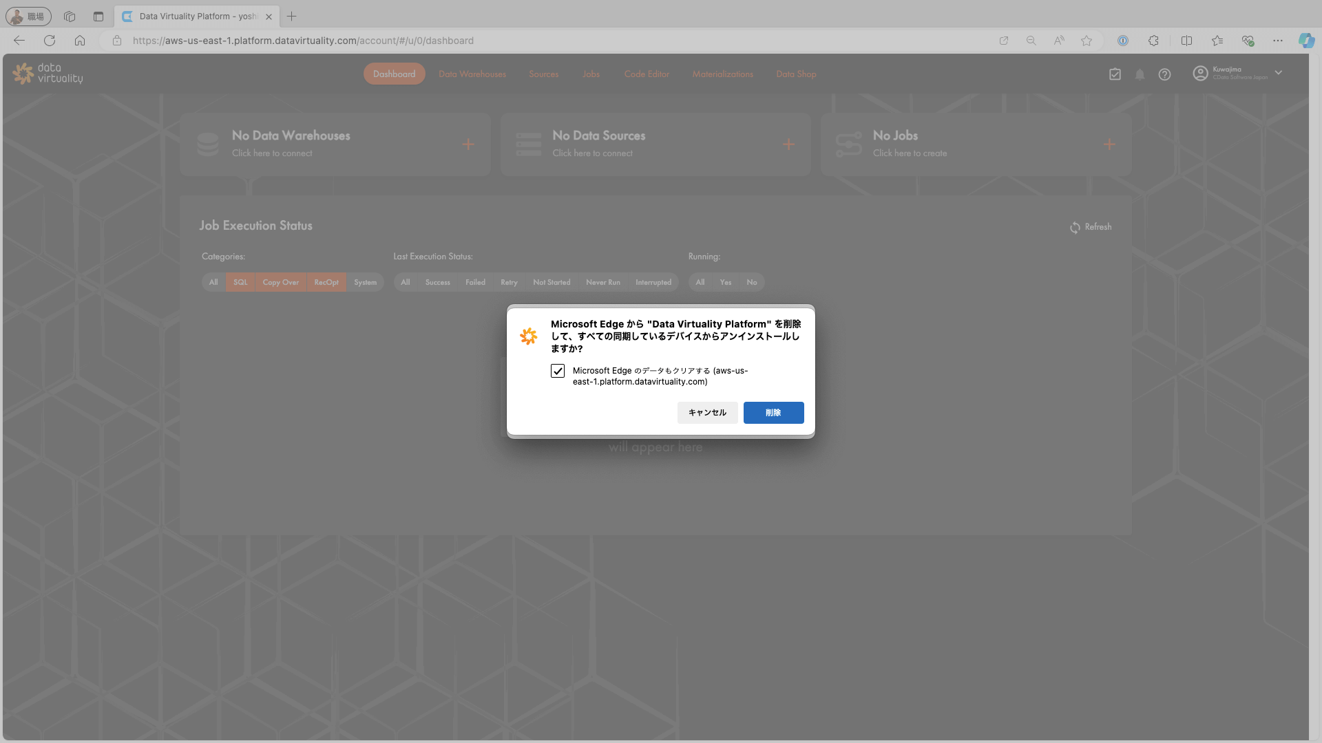The height and width of the screenshot is (743, 1322).
Task: Open the notifications bell icon
Action: (1140, 74)
